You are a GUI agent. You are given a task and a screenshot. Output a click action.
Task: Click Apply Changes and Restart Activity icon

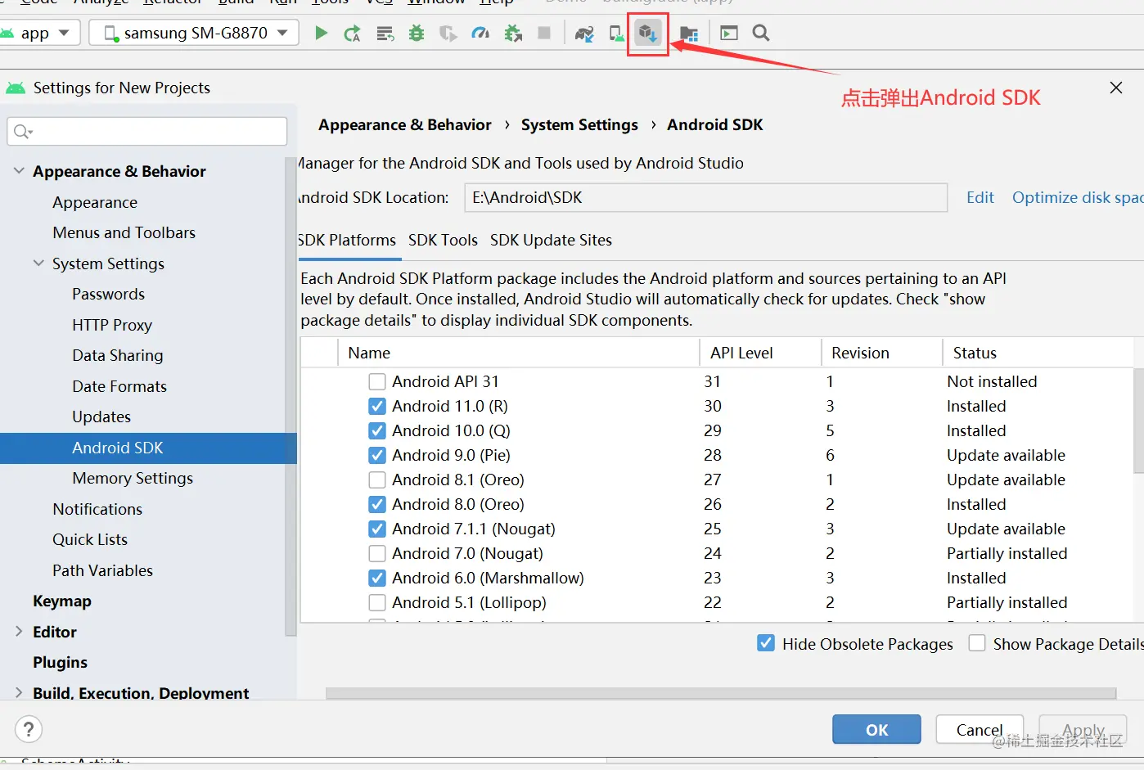pos(352,33)
